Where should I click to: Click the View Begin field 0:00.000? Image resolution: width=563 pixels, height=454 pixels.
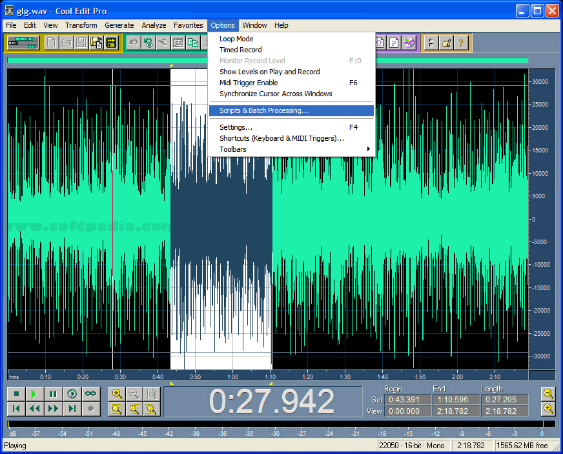(407, 411)
